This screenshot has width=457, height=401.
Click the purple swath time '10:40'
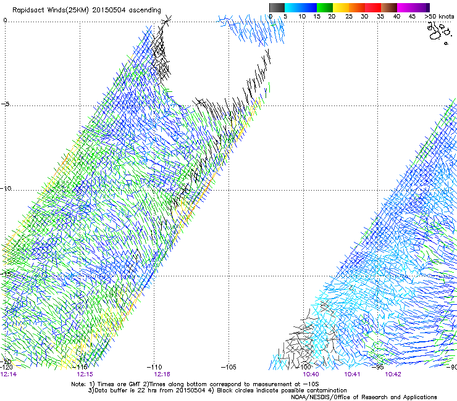[x=311, y=374]
